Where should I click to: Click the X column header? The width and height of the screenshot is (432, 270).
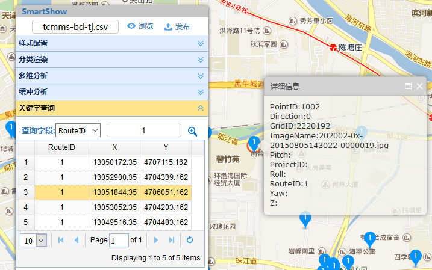pos(114,147)
